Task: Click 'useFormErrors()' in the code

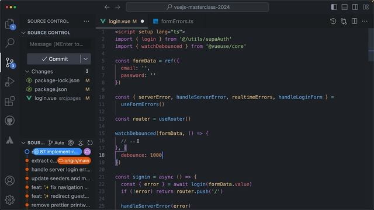Action: [143, 104]
